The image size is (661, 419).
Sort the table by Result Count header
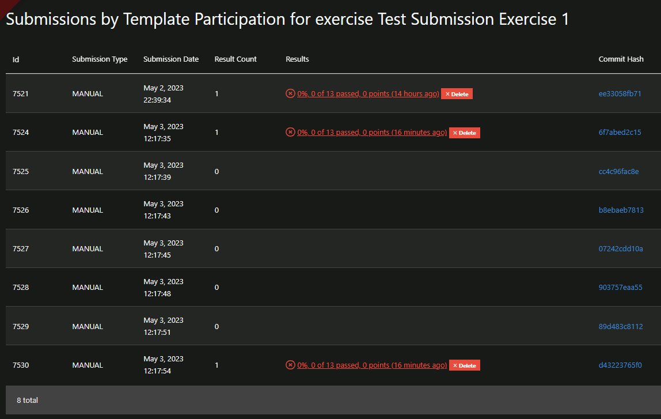click(235, 59)
